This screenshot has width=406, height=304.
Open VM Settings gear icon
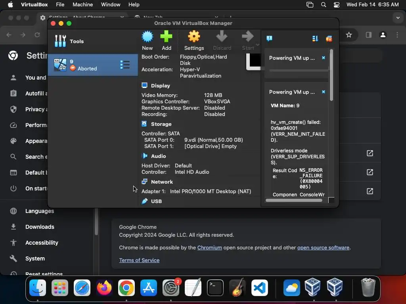(x=194, y=36)
